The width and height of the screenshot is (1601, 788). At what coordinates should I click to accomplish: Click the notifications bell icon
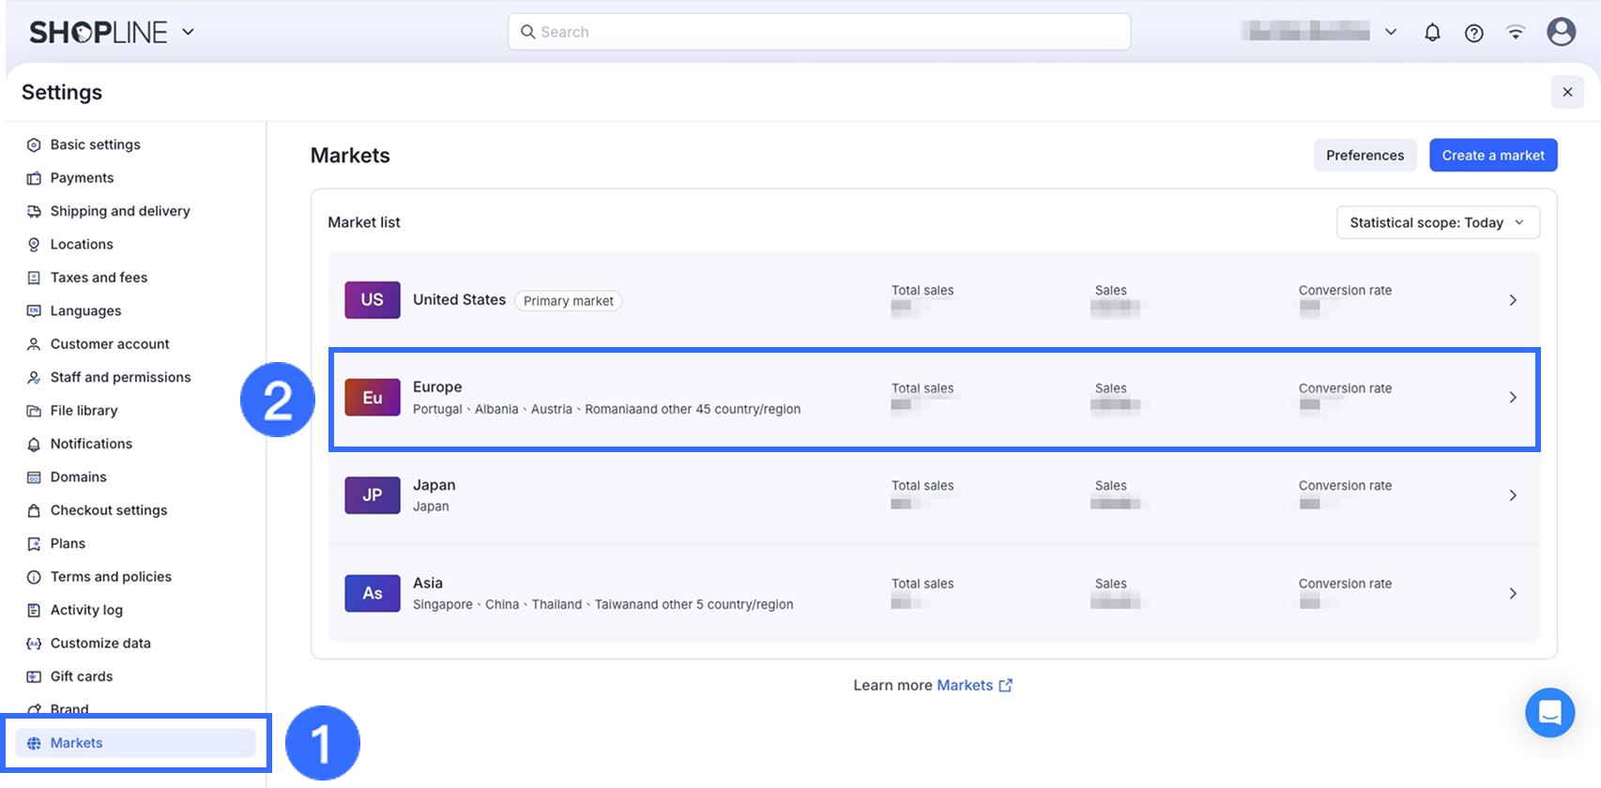point(1432,33)
